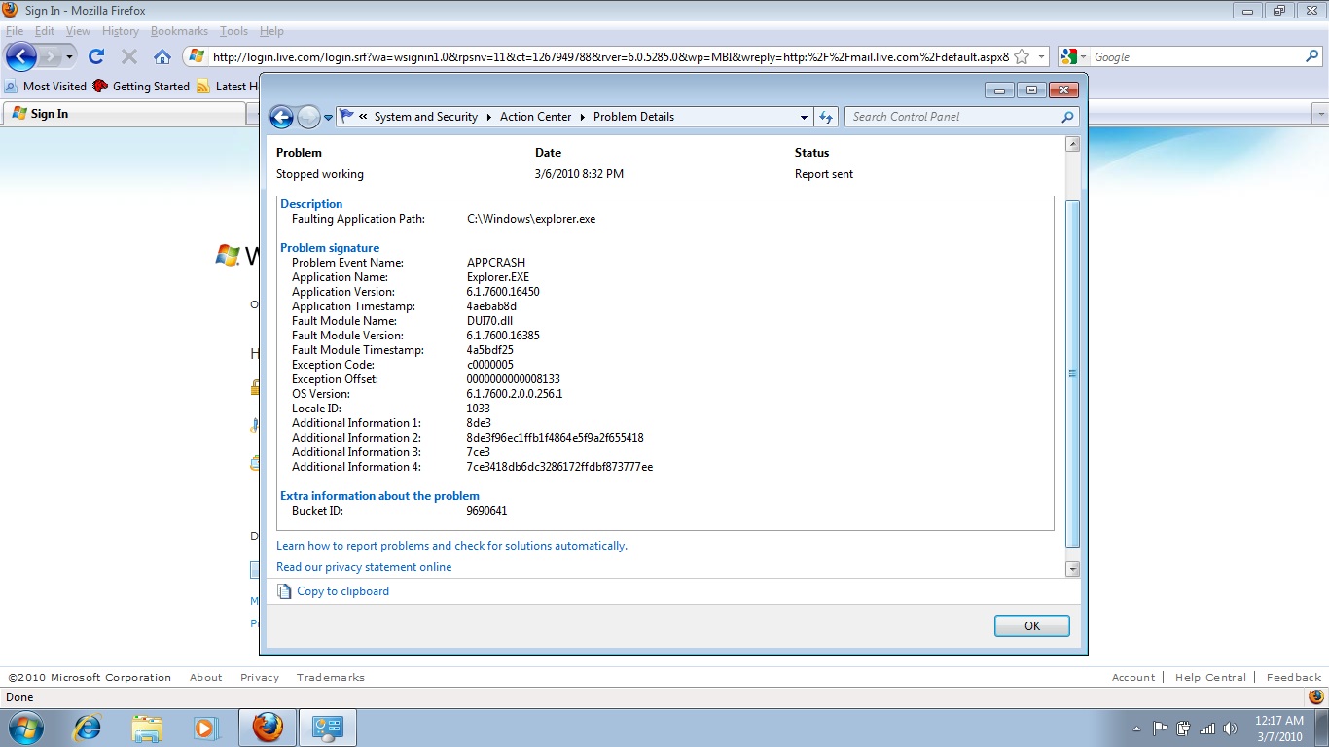Open the Edit menu
The height and width of the screenshot is (747, 1329).
point(45,31)
